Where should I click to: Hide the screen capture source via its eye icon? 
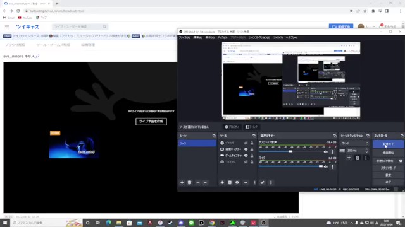click(x=246, y=149)
